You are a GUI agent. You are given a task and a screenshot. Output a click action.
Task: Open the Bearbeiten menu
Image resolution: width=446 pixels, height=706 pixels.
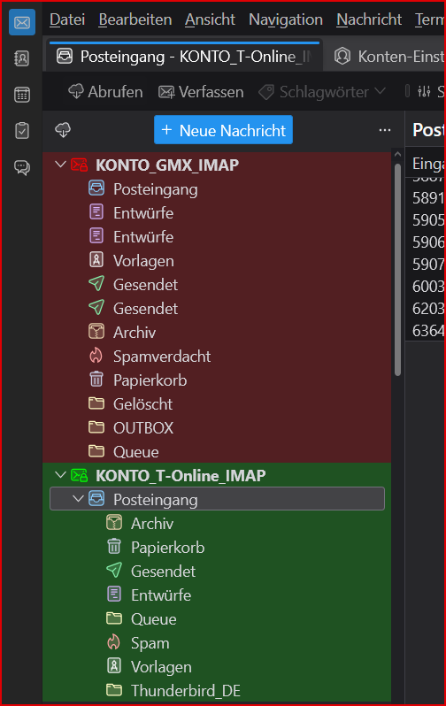[135, 19]
